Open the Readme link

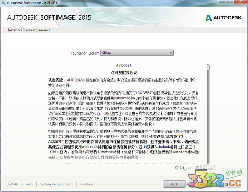86,184
